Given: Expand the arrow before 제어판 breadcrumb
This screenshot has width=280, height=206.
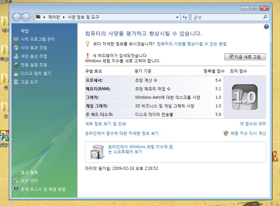Looking at the screenshot, I should click(44, 17).
